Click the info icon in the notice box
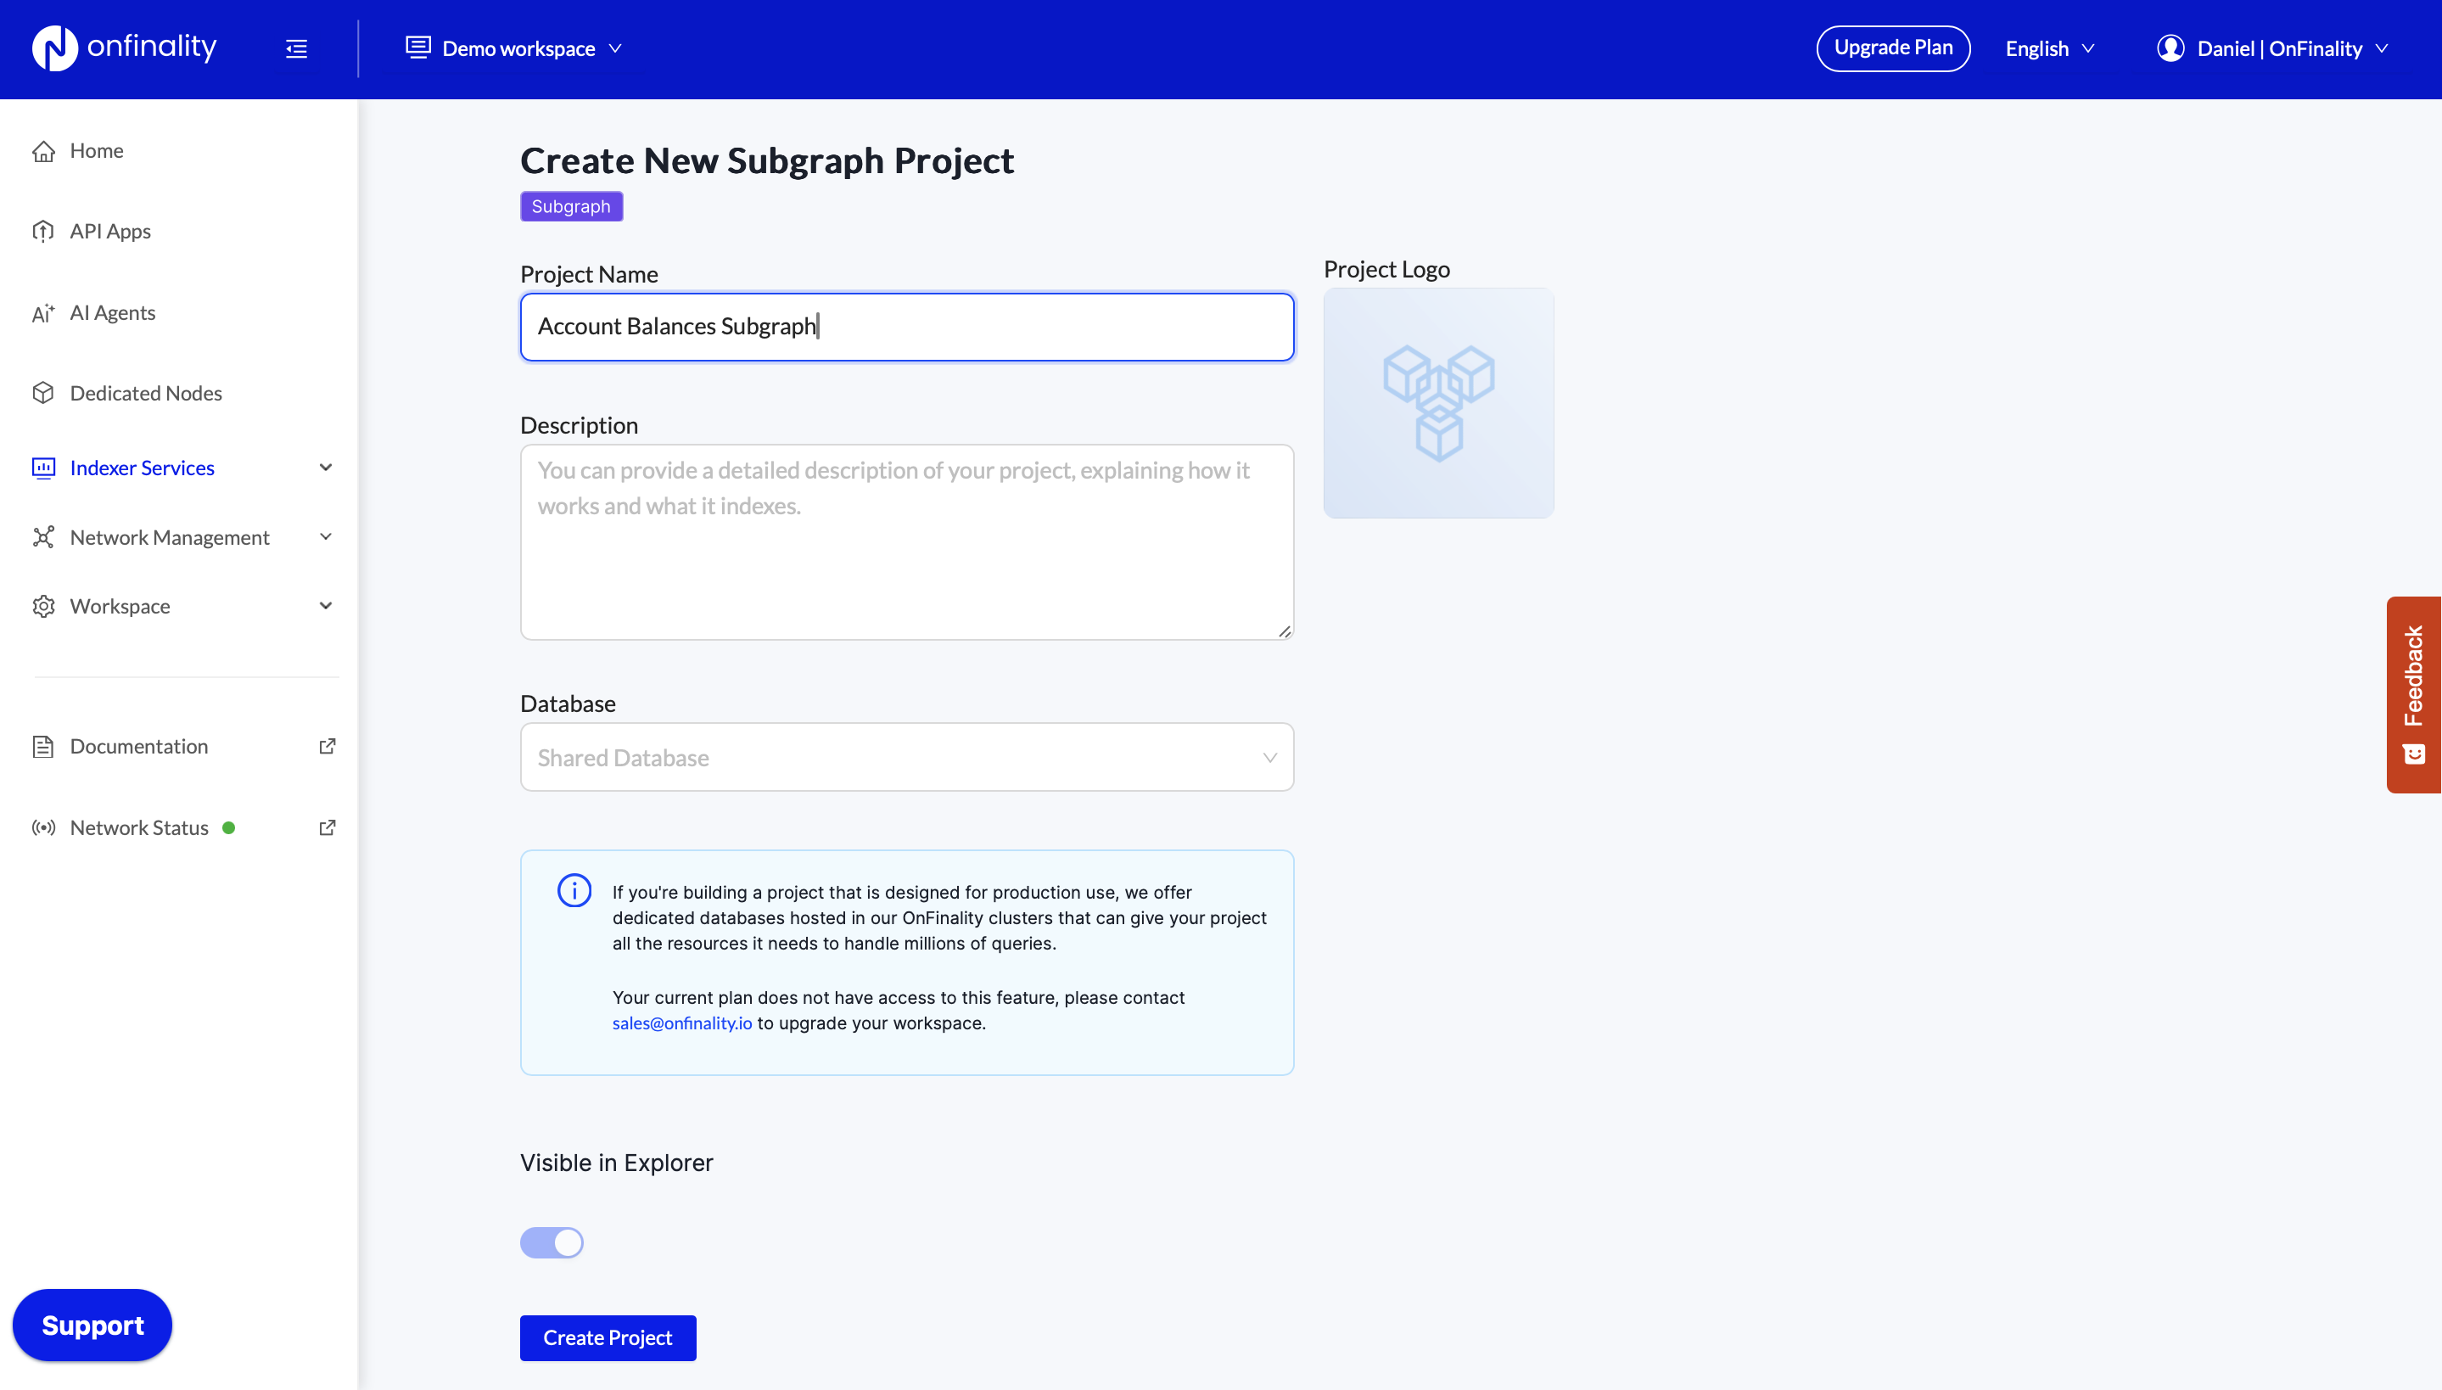 574,891
